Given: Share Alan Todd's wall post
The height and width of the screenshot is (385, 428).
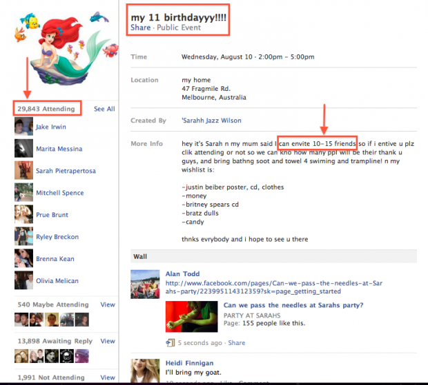Looking at the screenshot, I should [236, 343].
